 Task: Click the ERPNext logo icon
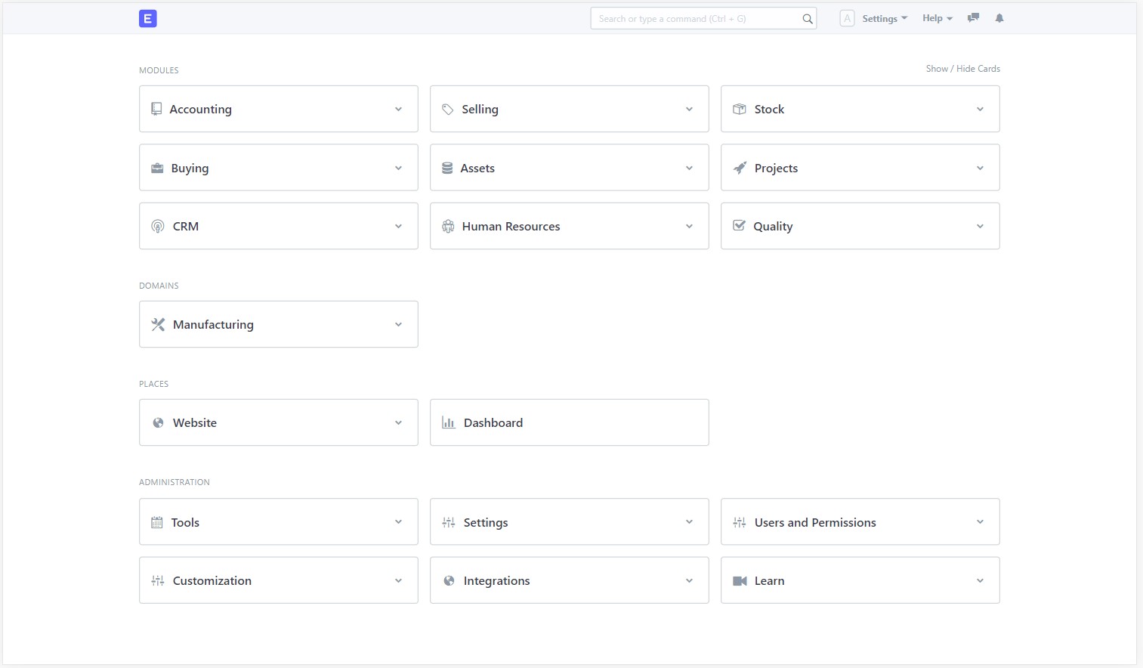point(148,19)
